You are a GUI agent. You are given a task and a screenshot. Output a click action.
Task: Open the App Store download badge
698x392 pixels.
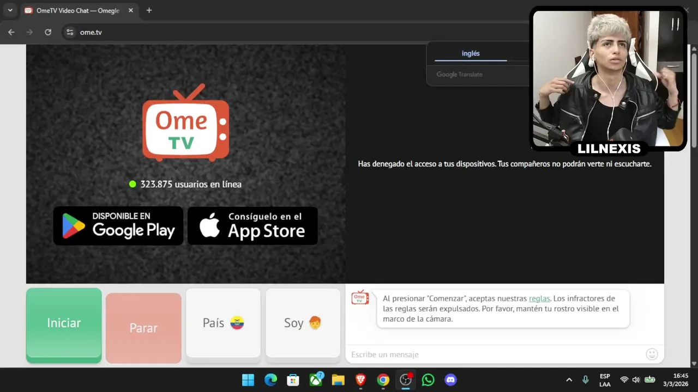click(x=252, y=225)
